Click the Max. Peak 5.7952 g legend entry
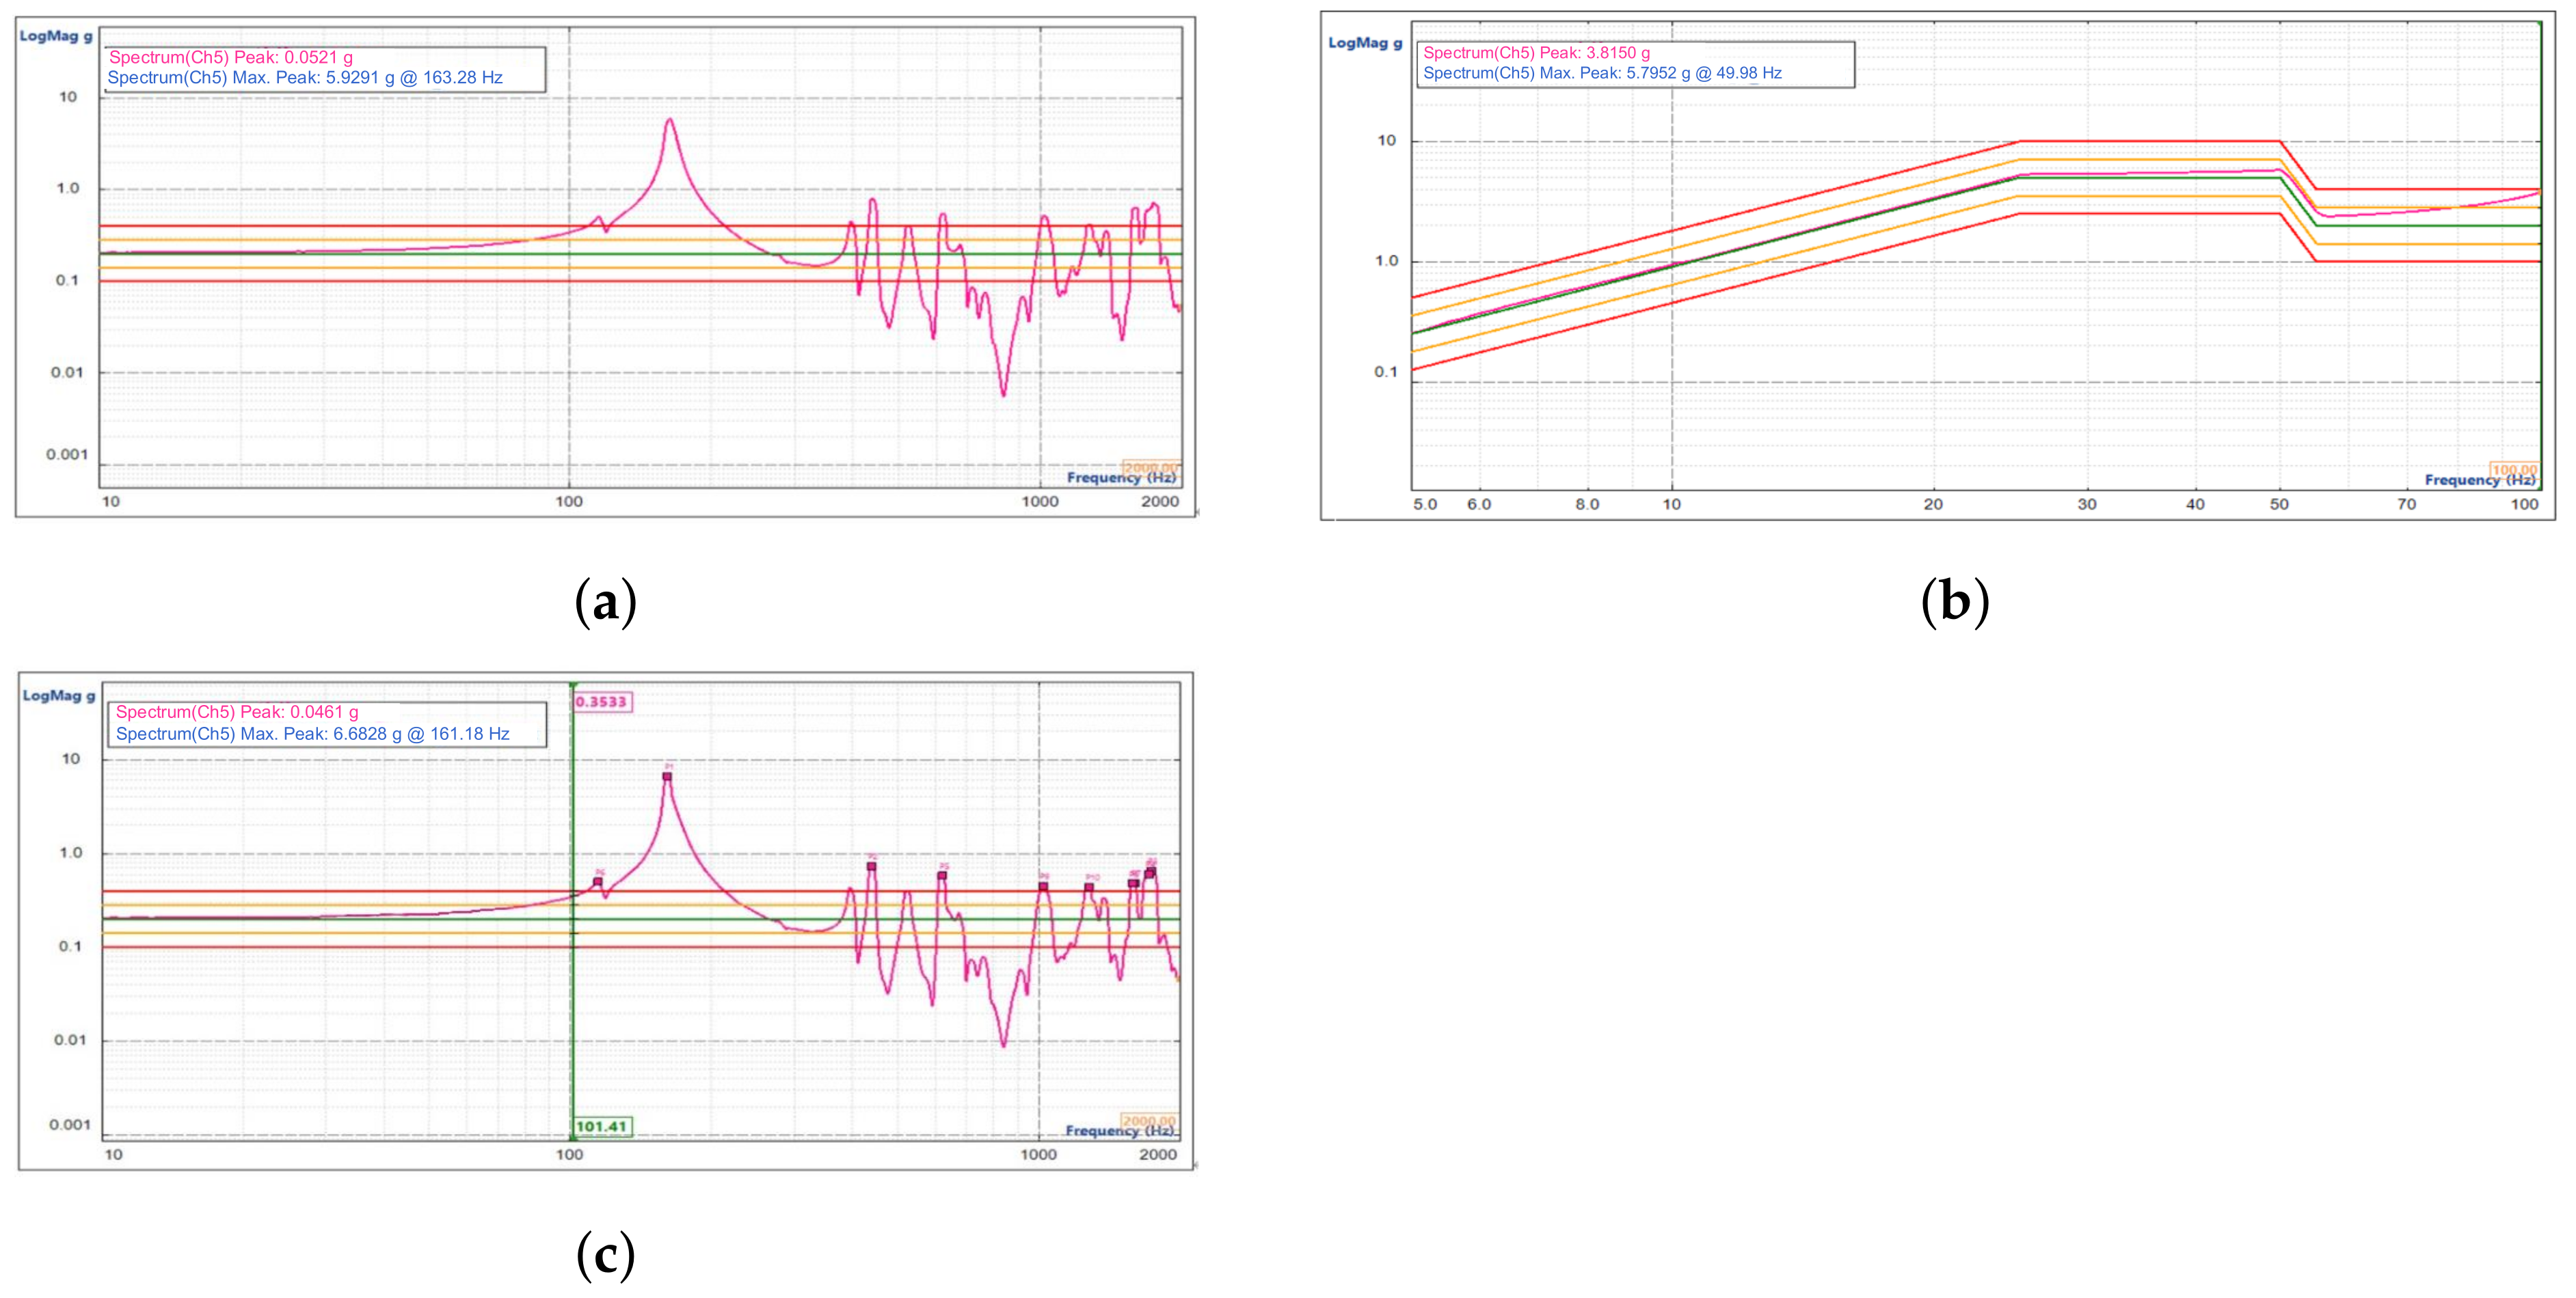Image resolution: width=2576 pixels, height=1298 pixels. (x=1602, y=73)
